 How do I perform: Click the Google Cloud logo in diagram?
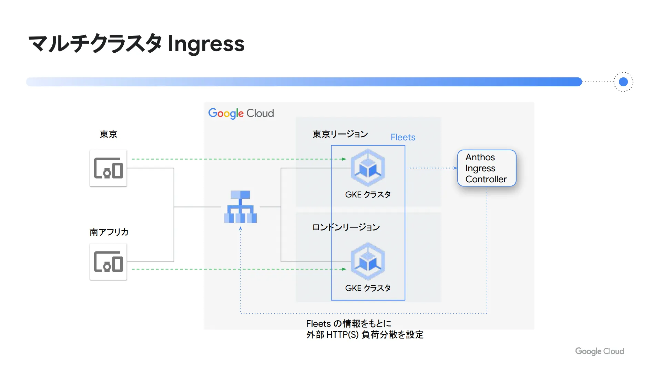(x=241, y=113)
